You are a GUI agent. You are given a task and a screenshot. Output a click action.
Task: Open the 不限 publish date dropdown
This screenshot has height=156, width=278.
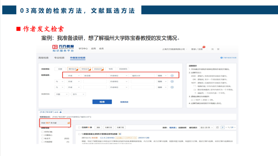[x=61, y=94]
